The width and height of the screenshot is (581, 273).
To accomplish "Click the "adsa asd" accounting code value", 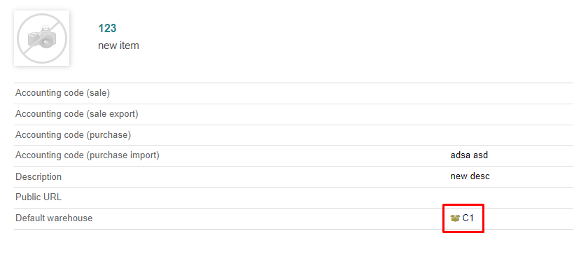I will [469, 155].
